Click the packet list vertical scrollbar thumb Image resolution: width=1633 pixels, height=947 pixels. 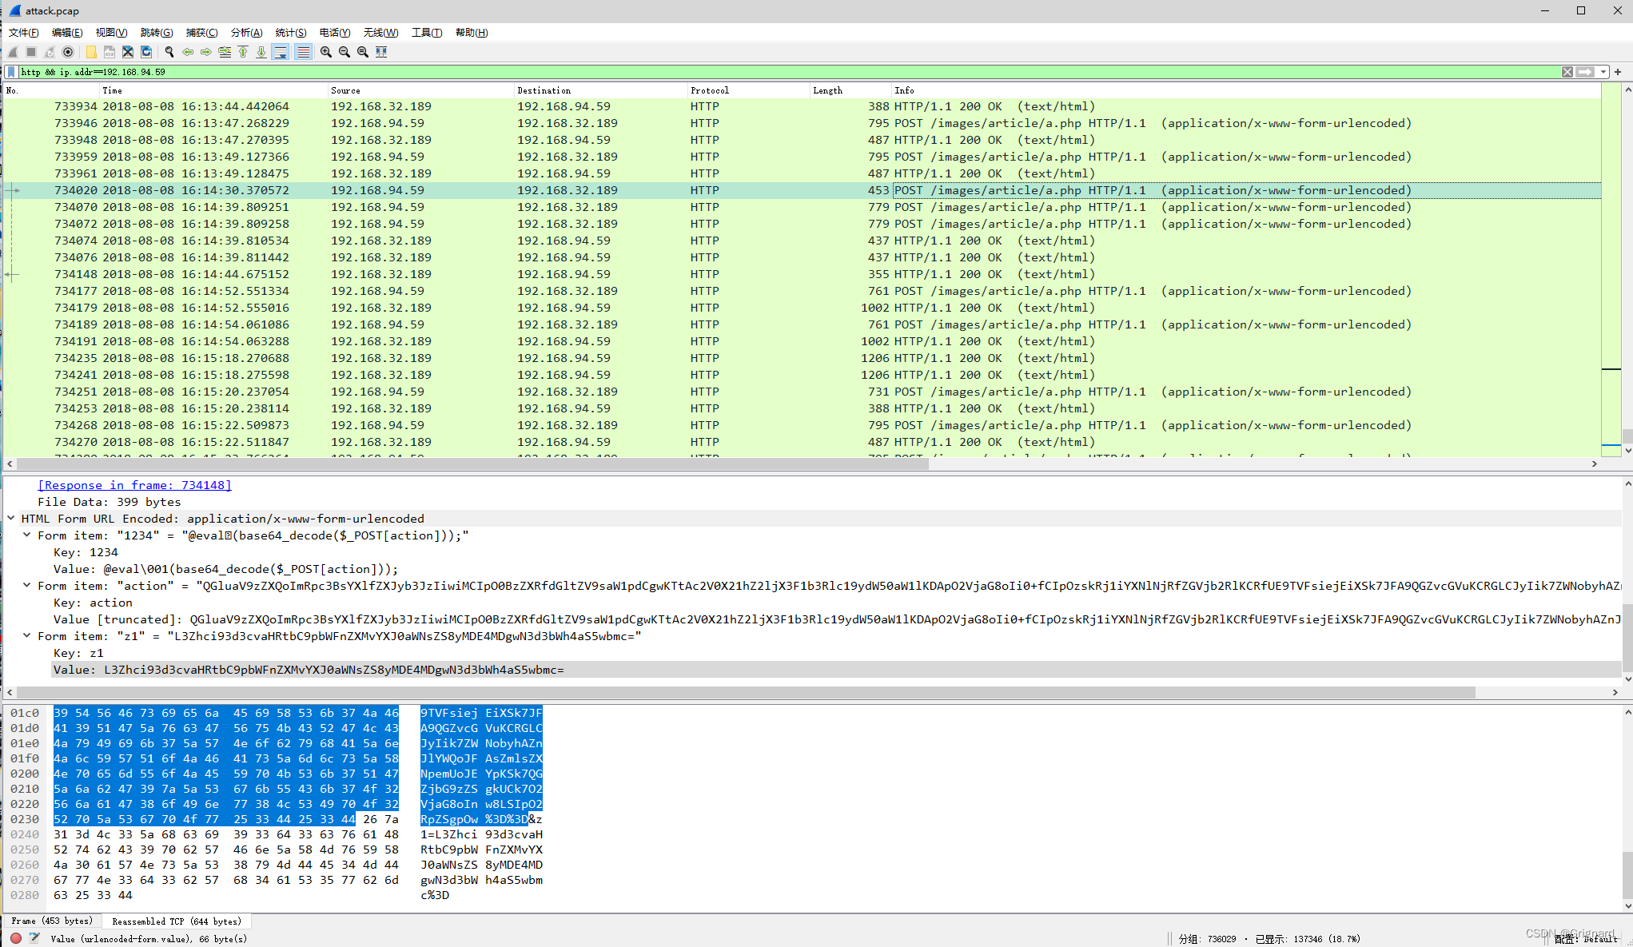(x=1627, y=436)
